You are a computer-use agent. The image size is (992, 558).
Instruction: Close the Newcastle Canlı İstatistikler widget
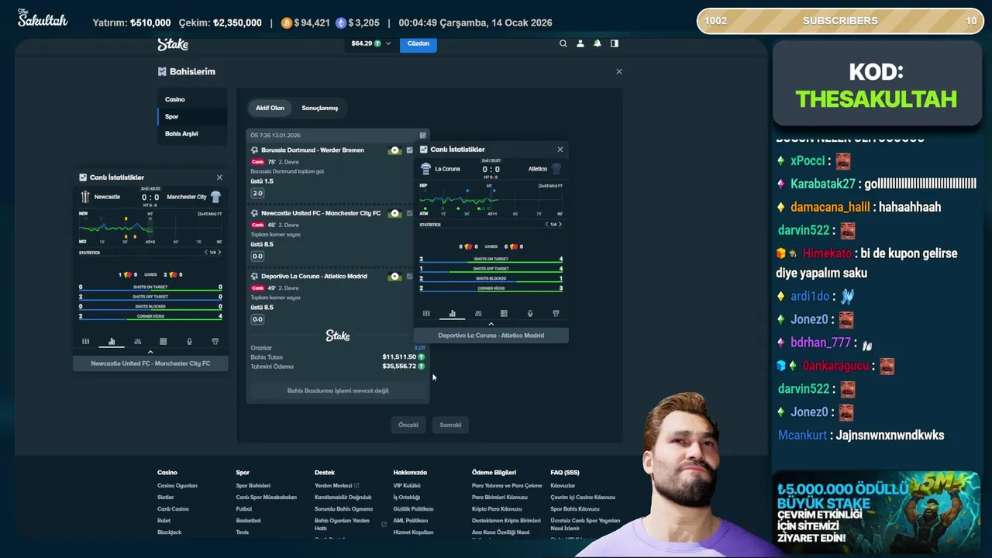click(219, 177)
